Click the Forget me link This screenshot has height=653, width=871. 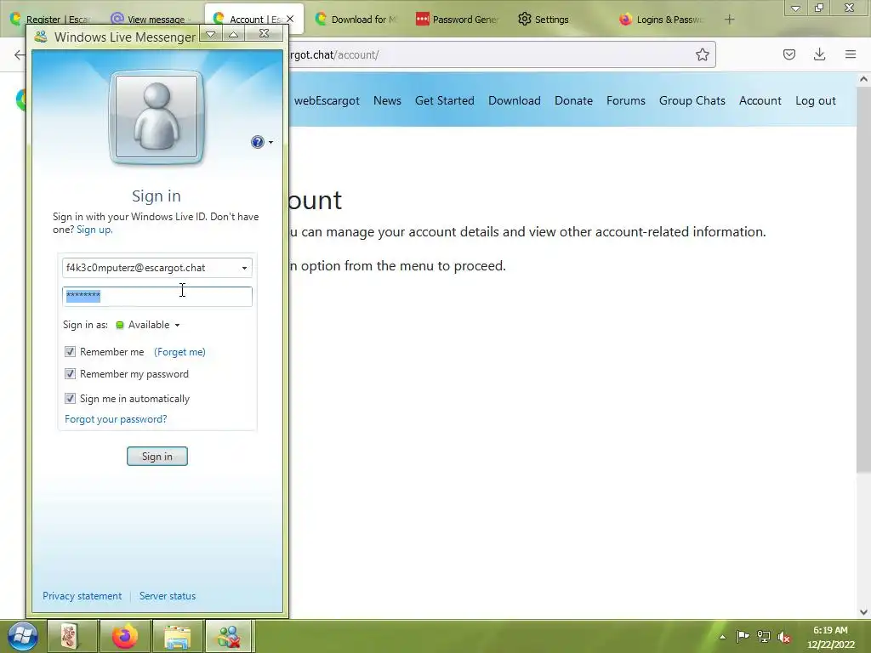[x=179, y=351]
